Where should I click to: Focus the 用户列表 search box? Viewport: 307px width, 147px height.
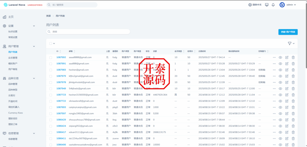[88, 32]
